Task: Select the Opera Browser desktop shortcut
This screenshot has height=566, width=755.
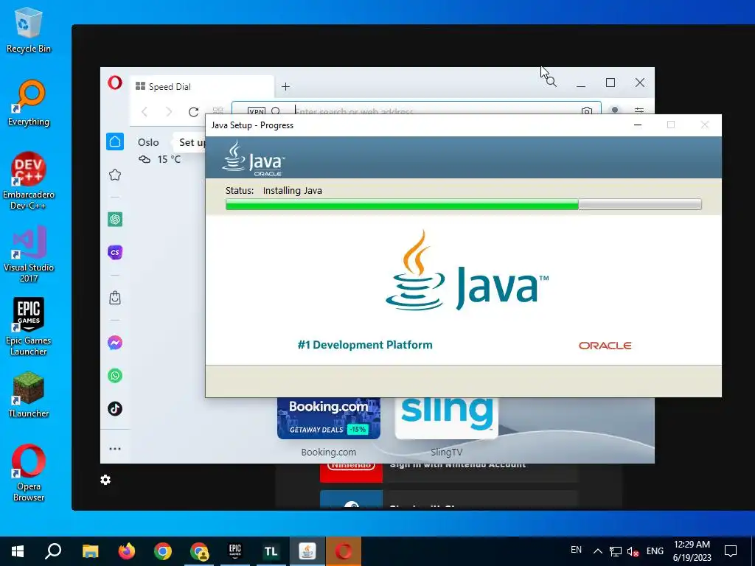Action: pyautogui.click(x=29, y=473)
